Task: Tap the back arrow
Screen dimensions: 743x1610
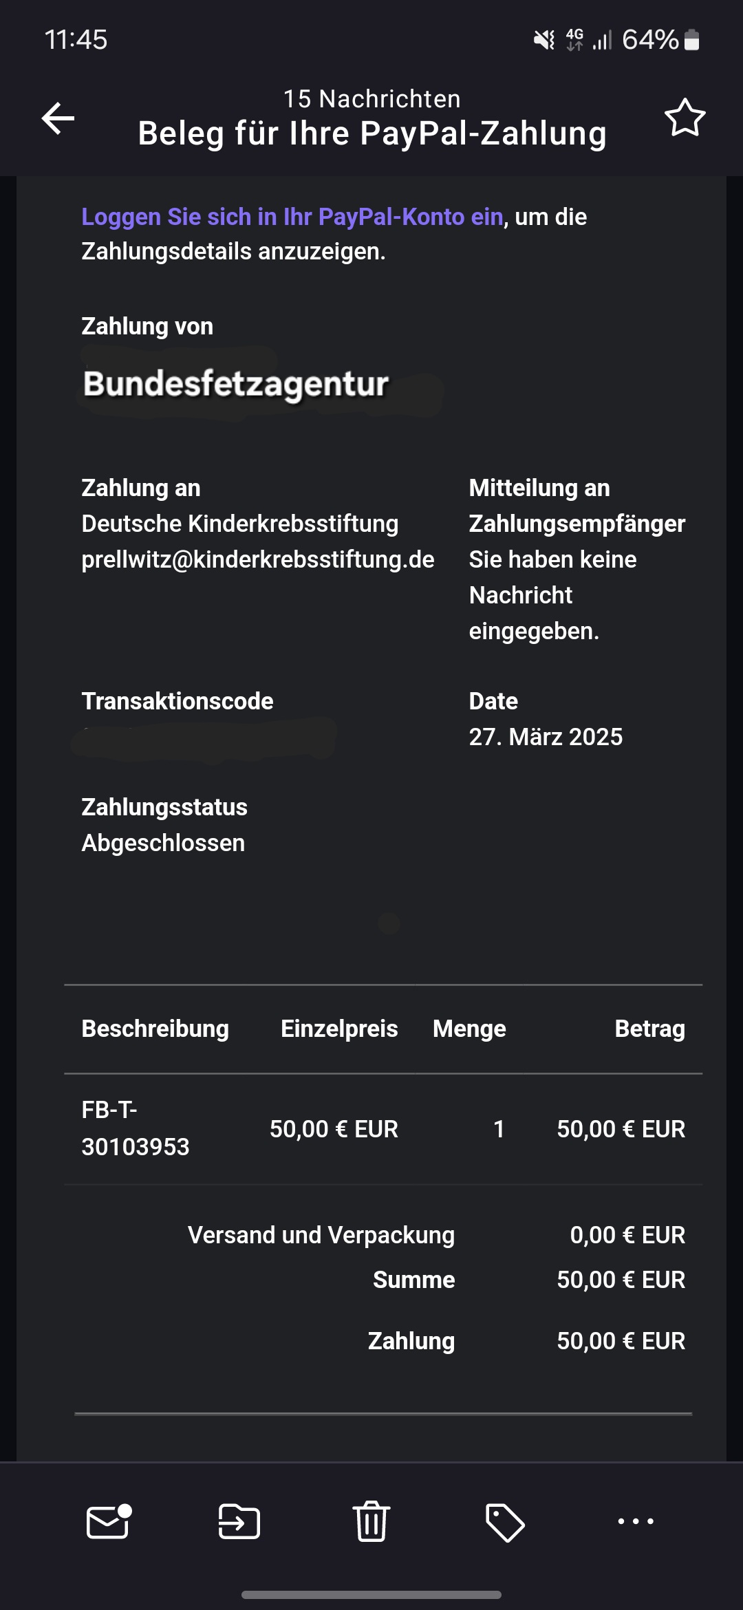Action: click(x=58, y=118)
